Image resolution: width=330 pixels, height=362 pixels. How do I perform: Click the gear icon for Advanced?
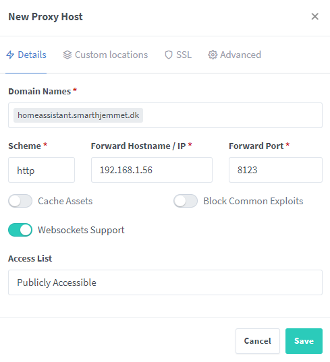click(x=213, y=55)
